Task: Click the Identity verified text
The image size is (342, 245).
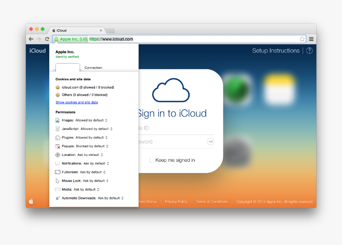Action: click(67, 57)
